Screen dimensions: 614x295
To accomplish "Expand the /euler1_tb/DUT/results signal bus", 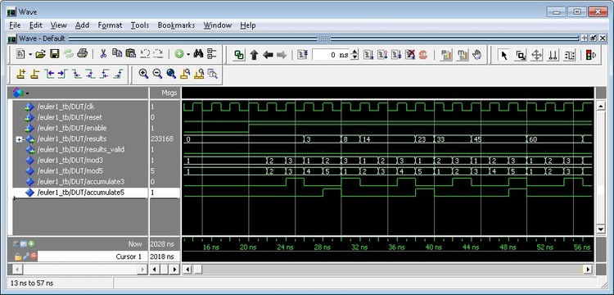I will click(x=19, y=139).
